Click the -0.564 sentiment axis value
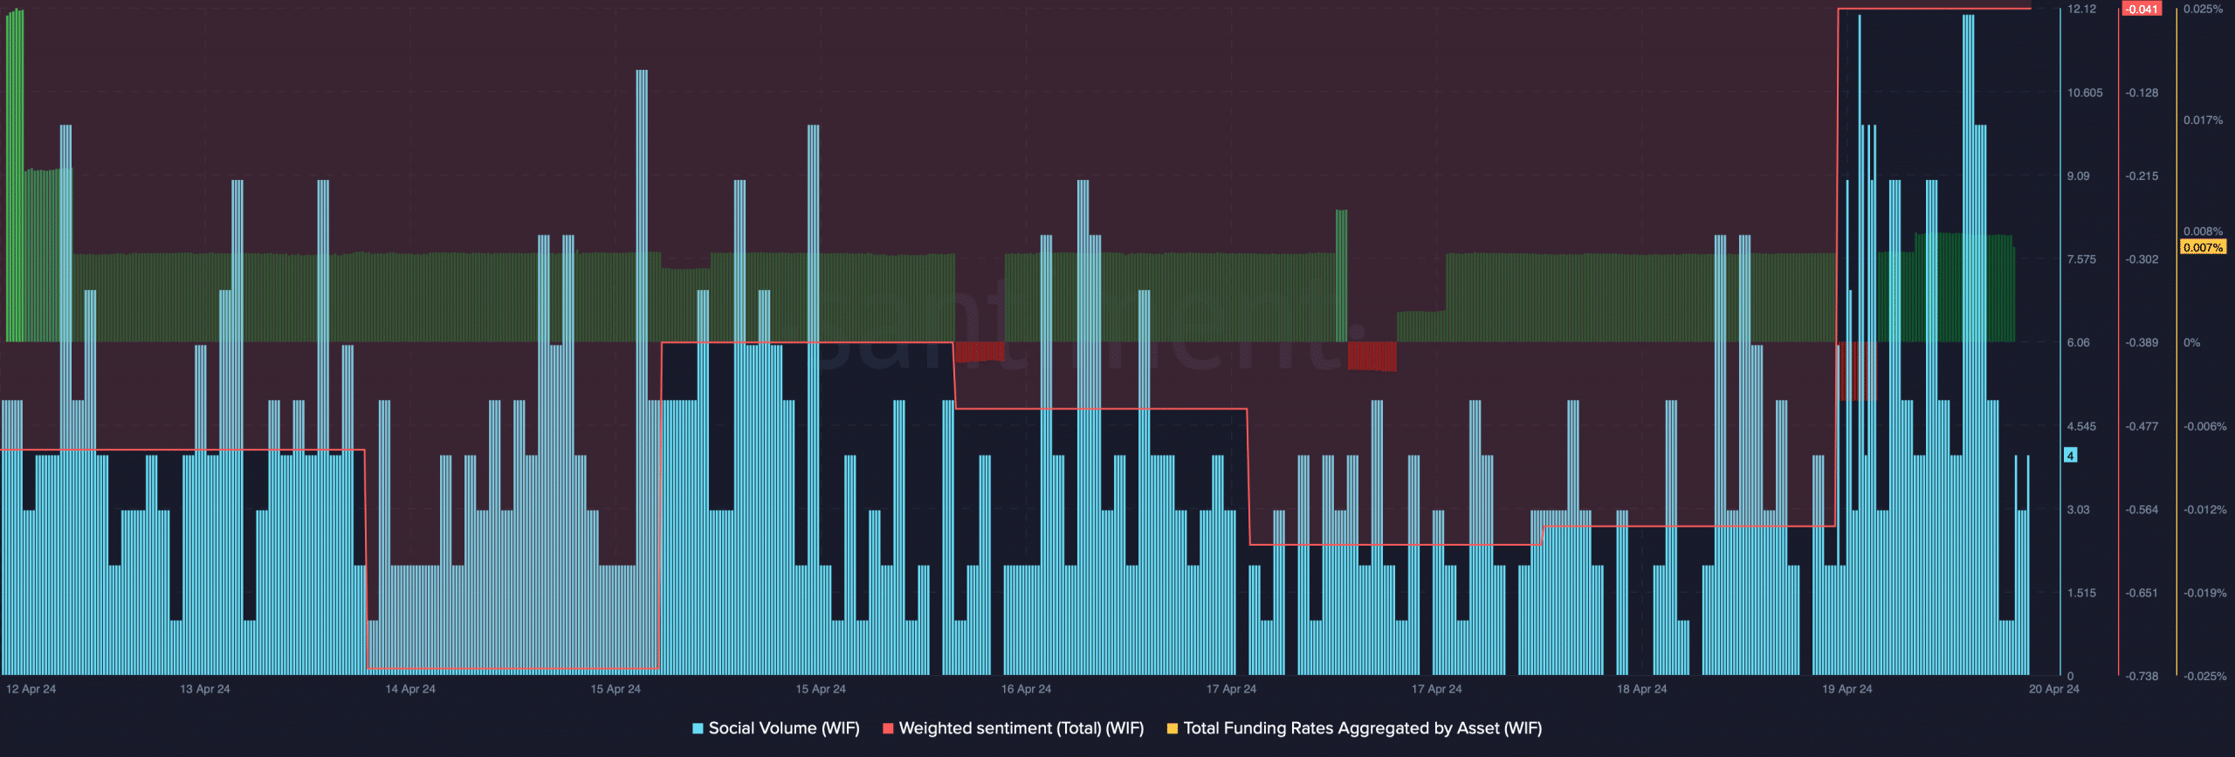This screenshot has height=757, width=2235. click(2142, 509)
